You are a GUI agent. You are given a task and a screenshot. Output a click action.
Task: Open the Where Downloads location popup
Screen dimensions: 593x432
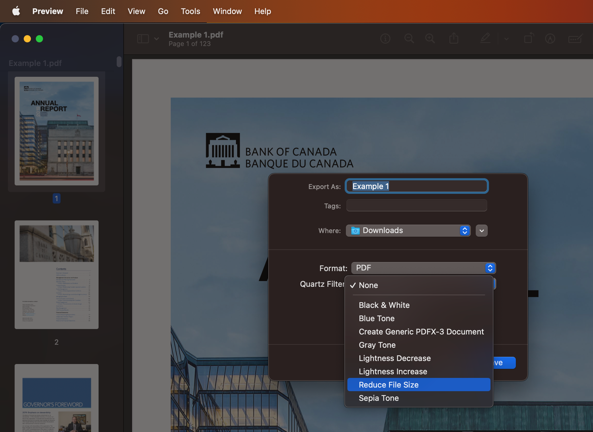pos(408,230)
